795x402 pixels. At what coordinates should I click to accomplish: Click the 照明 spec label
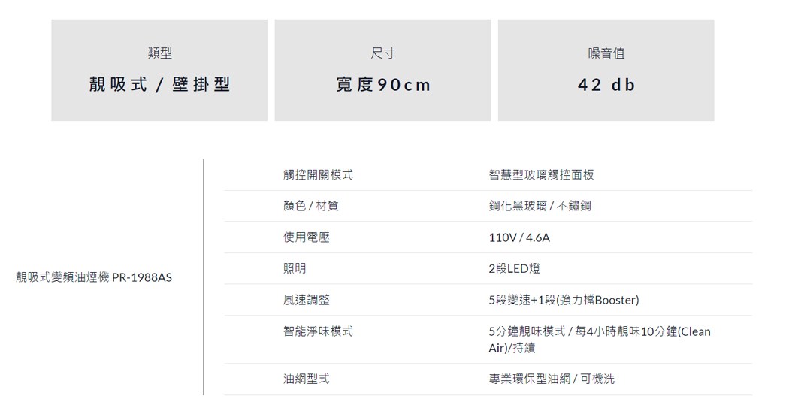295,268
